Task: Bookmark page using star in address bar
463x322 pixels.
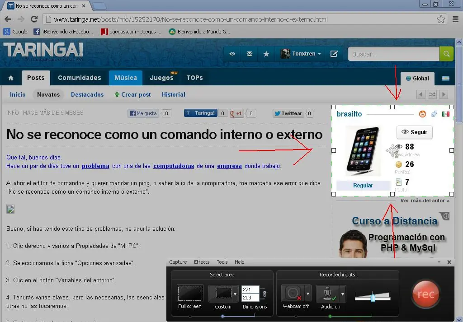Action: pyautogui.click(x=441, y=19)
